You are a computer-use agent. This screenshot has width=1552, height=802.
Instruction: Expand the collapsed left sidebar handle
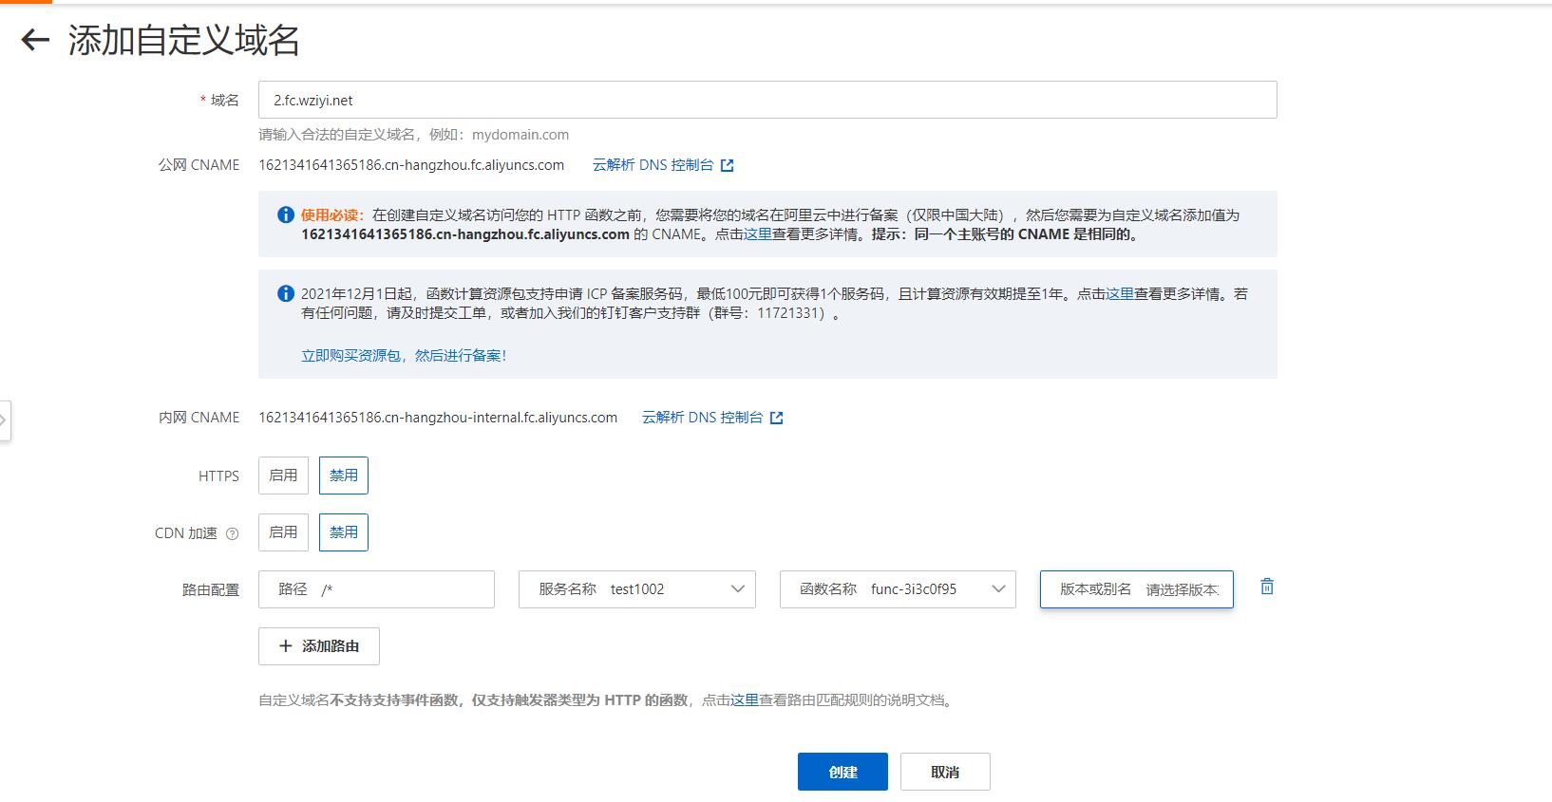(x=5, y=420)
